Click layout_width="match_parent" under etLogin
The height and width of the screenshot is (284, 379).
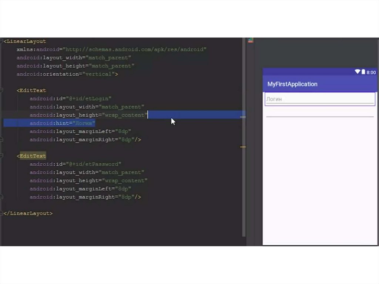point(87,107)
